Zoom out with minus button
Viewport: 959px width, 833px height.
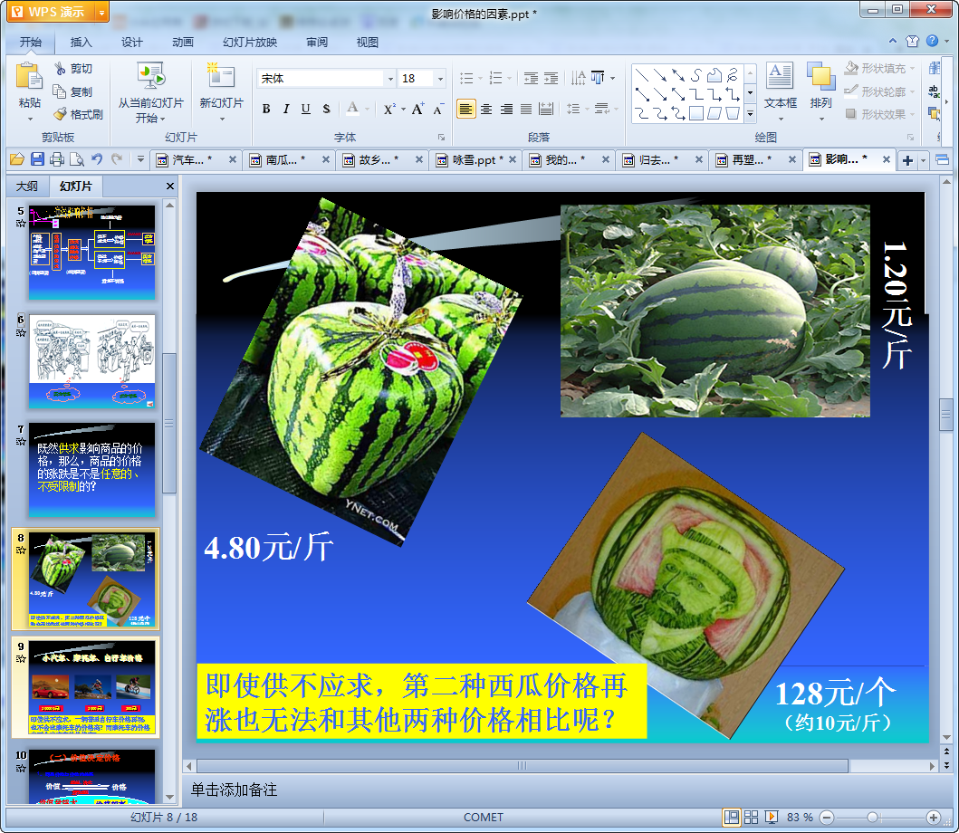pyautogui.click(x=826, y=817)
